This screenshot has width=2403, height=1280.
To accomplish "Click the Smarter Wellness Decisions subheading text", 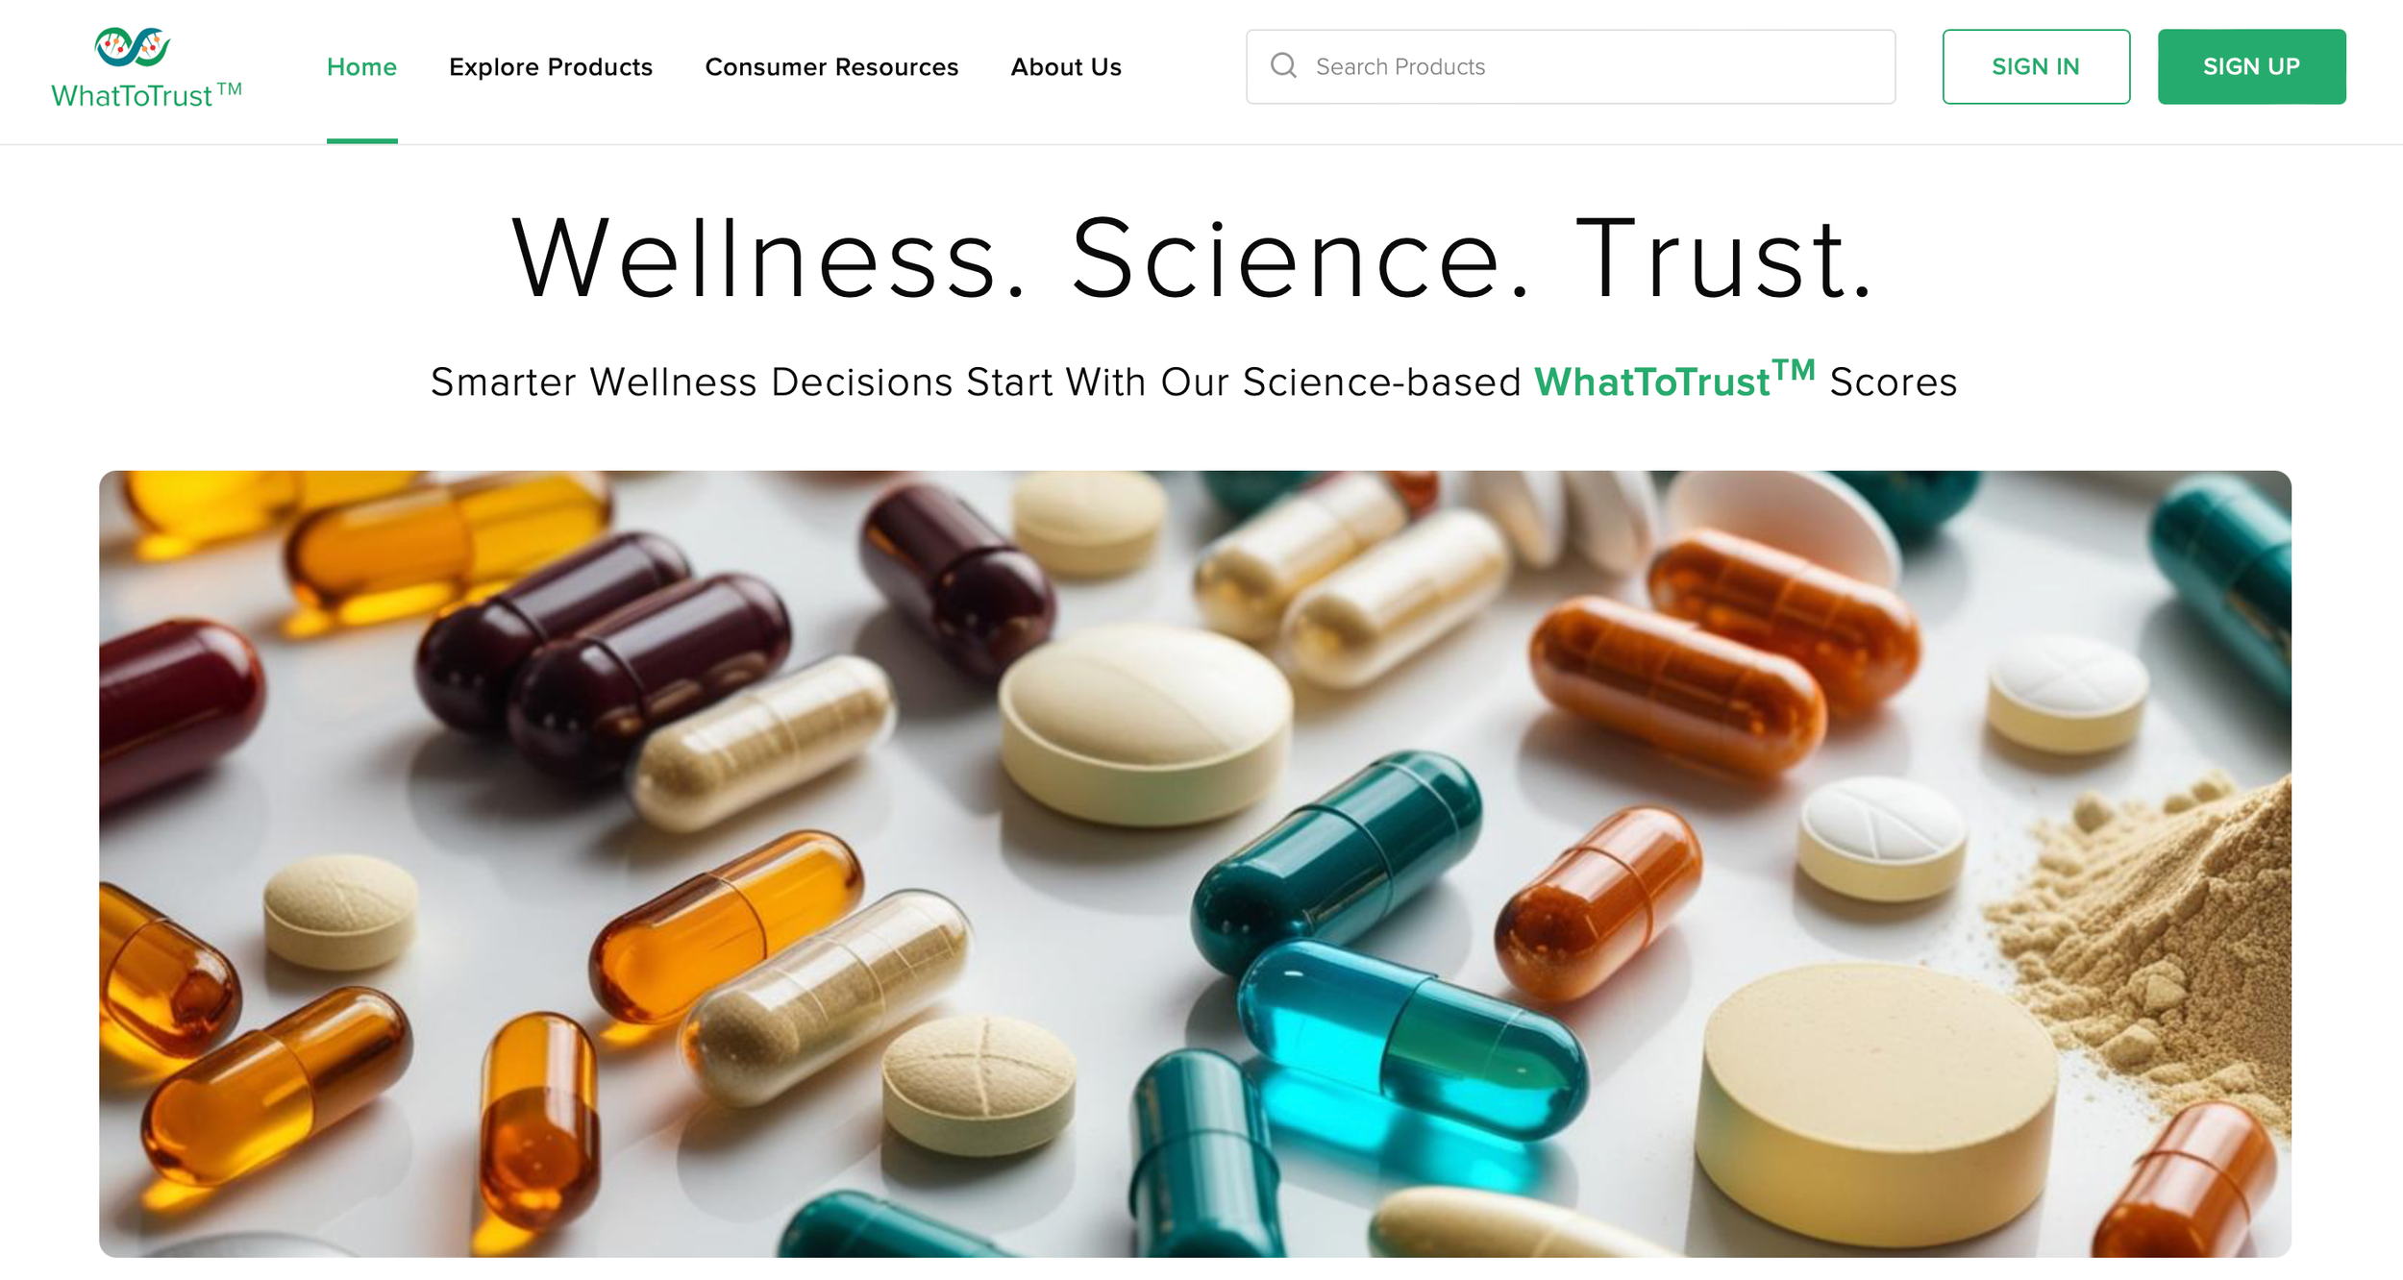I will pyautogui.click(x=1193, y=381).
